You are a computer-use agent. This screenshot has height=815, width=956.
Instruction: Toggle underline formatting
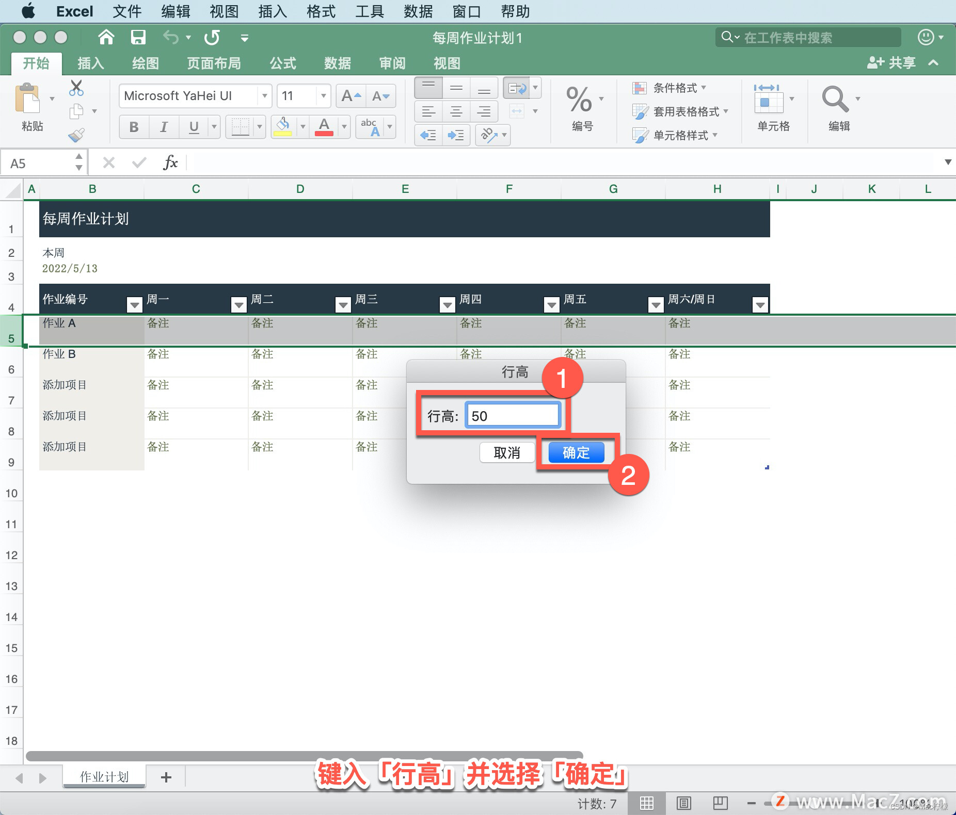point(194,127)
